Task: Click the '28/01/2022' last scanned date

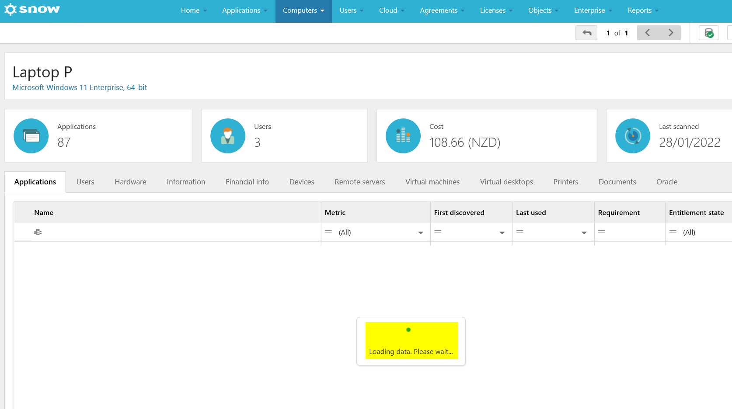Action: pyautogui.click(x=690, y=142)
